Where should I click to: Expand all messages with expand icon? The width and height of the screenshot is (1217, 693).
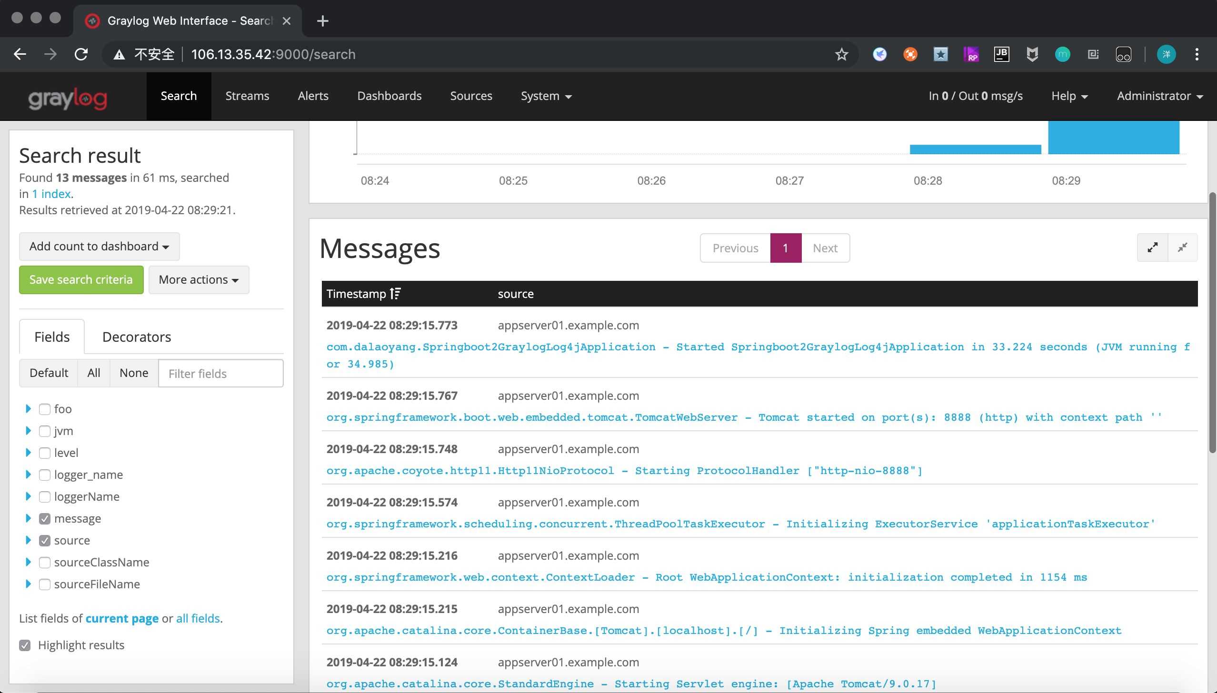click(1152, 247)
